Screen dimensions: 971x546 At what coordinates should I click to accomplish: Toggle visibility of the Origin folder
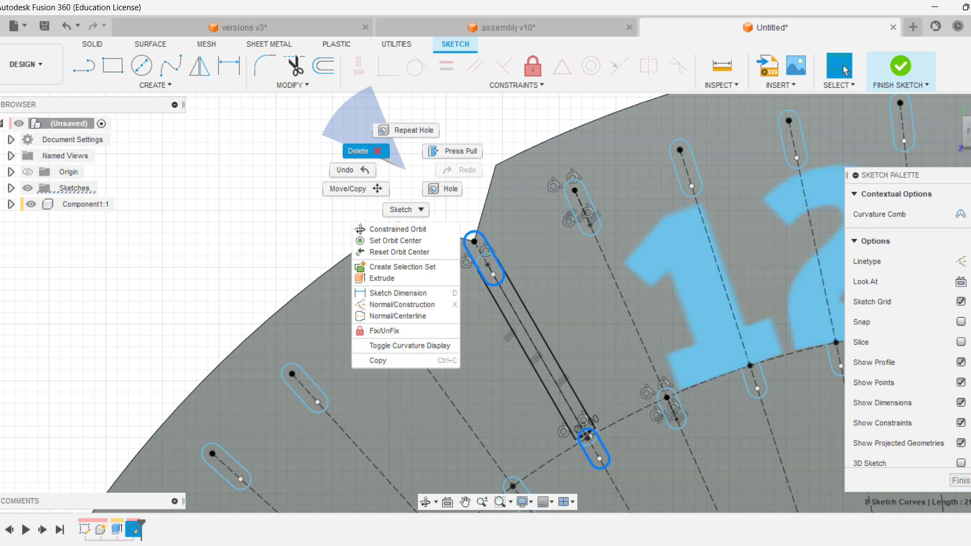(27, 171)
